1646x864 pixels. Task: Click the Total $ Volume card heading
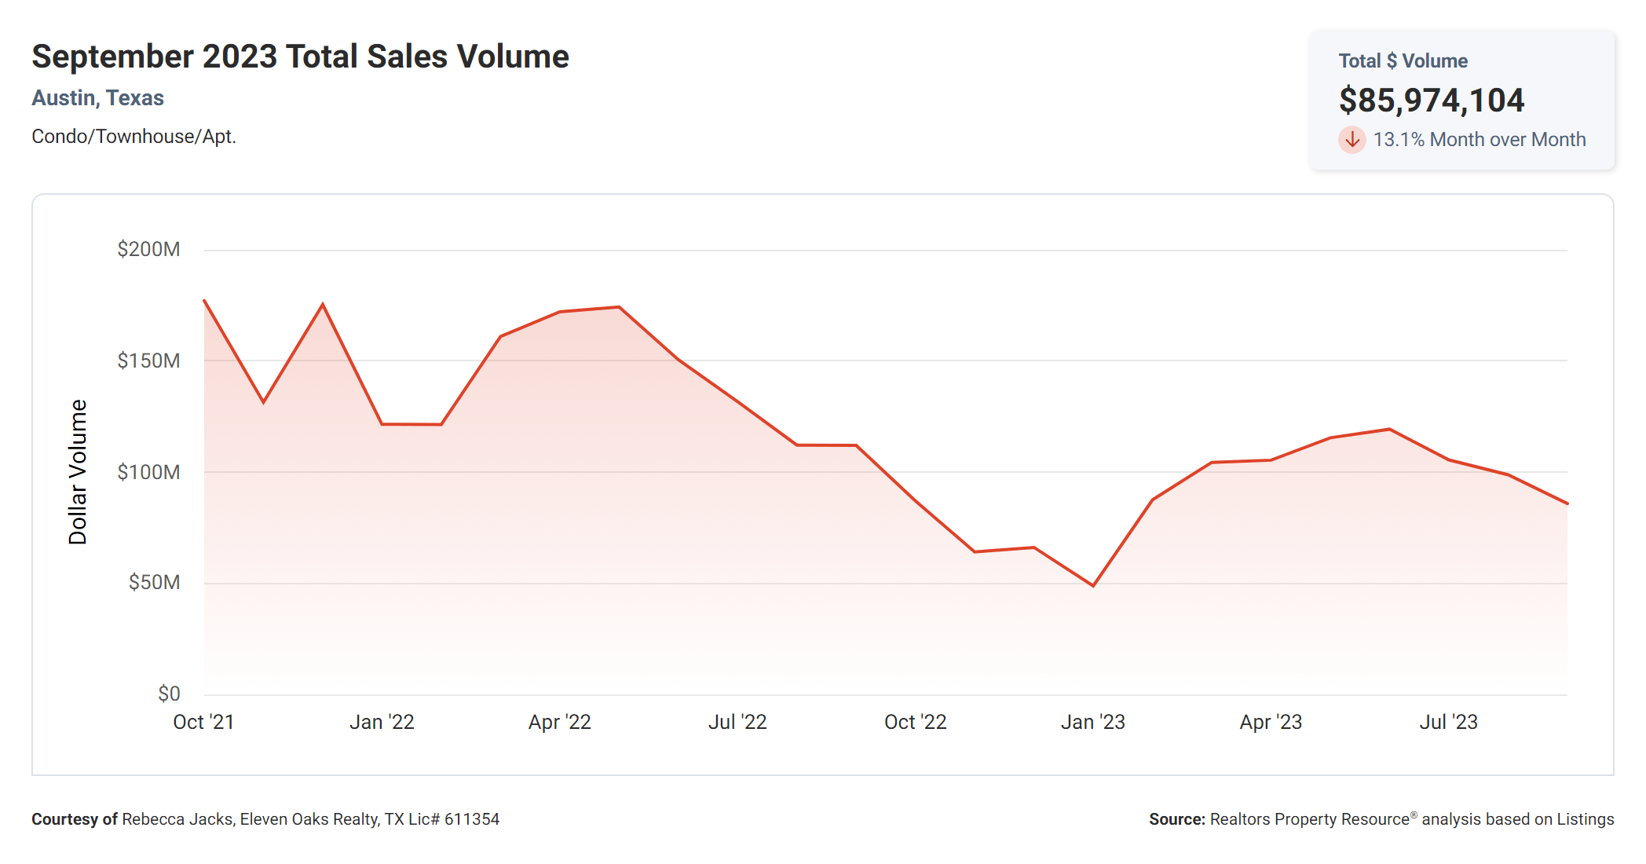point(1403,61)
